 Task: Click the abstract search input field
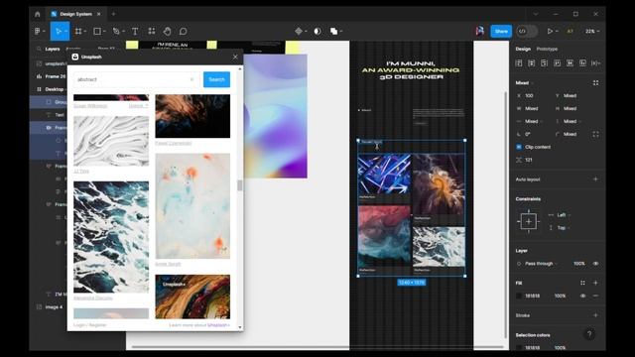(136, 79)
